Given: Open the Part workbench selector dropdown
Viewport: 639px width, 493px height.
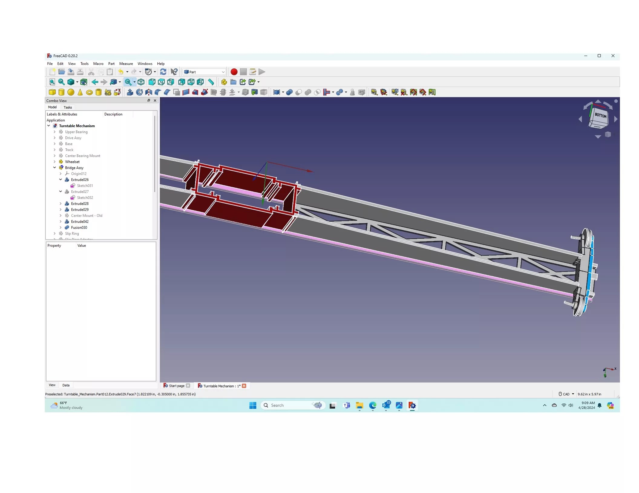Looking at the screenshot, I should tap(204, 72).
